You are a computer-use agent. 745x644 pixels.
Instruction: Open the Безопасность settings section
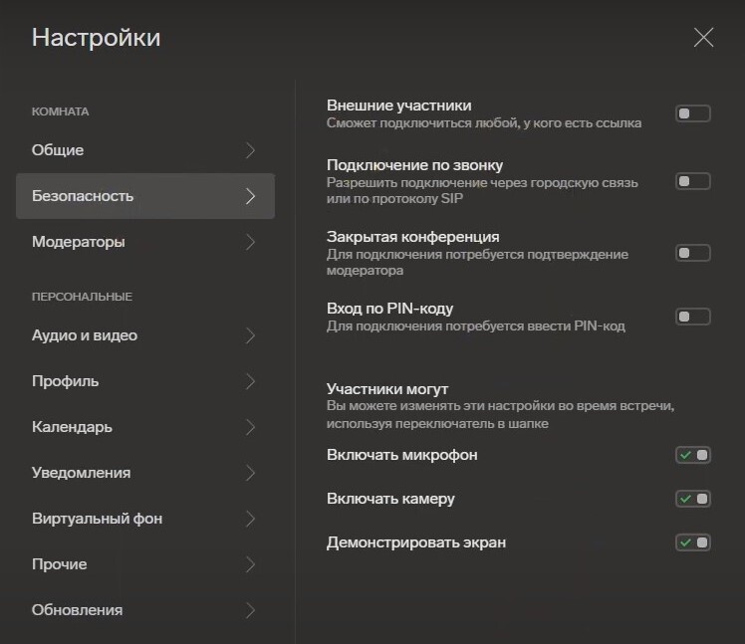pyautogui.click(x=145, y=196)
